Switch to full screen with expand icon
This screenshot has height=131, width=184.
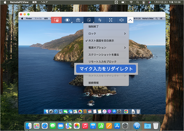[111, 20]
